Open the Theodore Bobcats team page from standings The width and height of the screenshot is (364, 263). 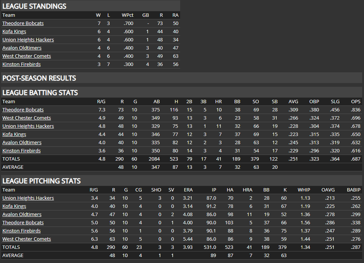(x=23, y=23)
